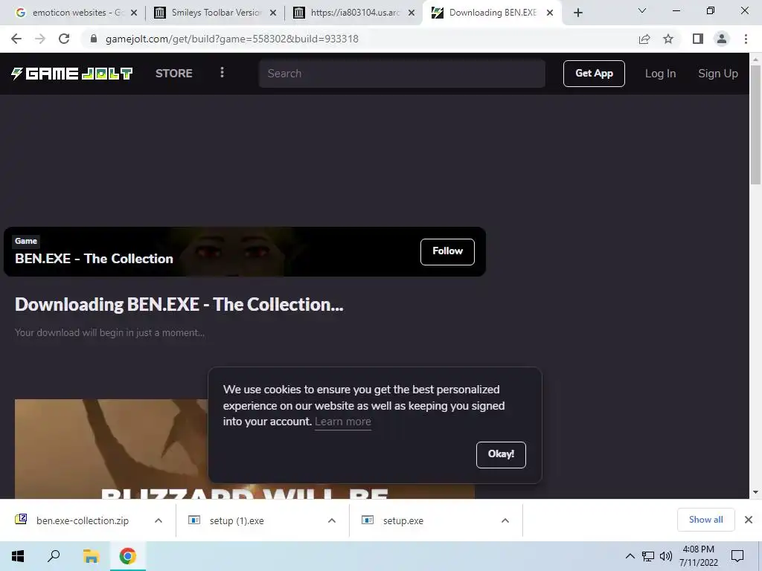Open the volume tray icon
This screenshot has width=762, height=571.
(x=666, y=556)
